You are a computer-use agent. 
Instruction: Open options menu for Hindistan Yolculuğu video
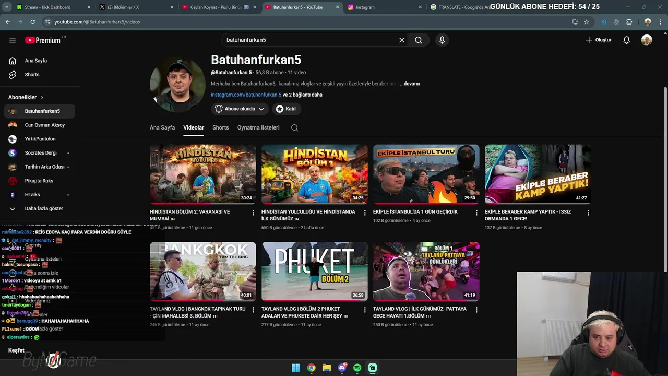pyautogui.click(x=365, y=213)
